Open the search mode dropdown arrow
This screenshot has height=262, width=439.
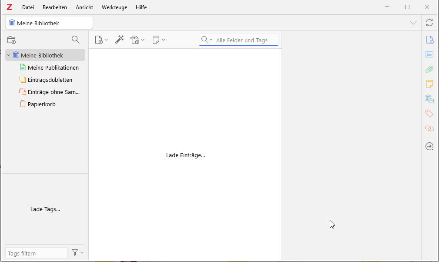(x=211, y=40)
